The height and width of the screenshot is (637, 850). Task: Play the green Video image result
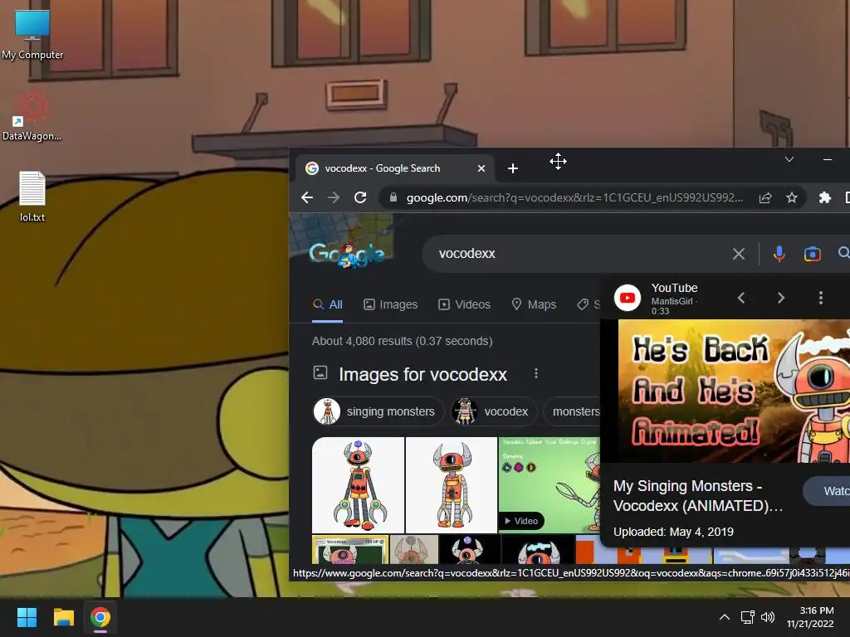point(550,484)
